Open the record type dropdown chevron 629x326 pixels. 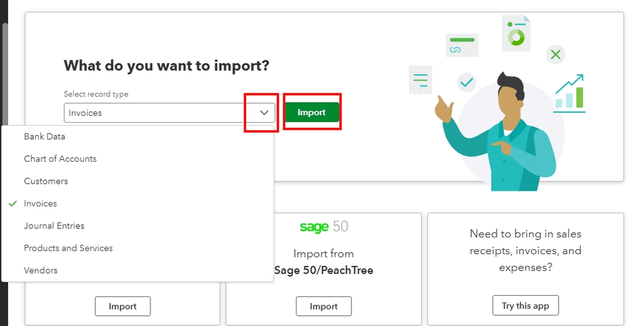click(x=264, y=113)
